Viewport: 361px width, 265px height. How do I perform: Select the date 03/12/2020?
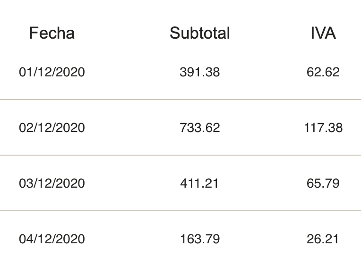click(52, 183)
